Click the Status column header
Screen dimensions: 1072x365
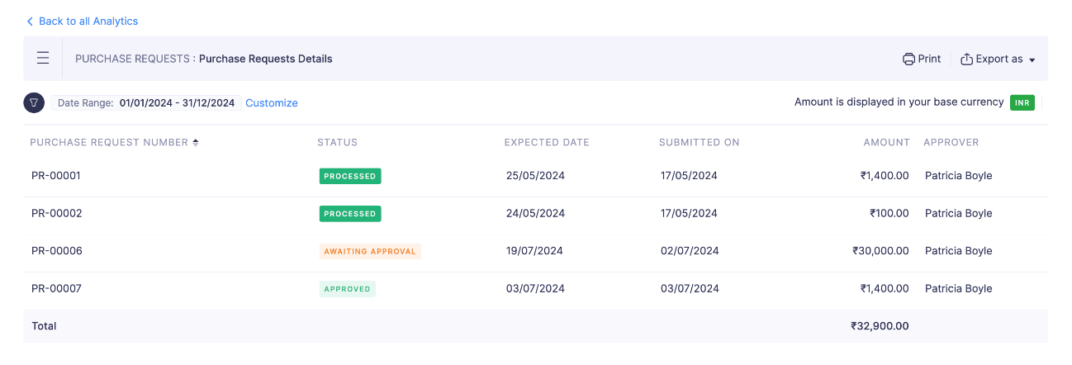tap(338, 143)
